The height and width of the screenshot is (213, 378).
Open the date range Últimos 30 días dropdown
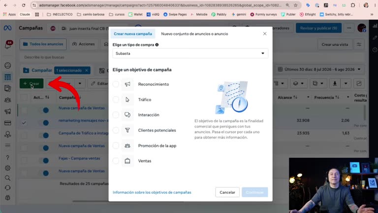(319, 70)
